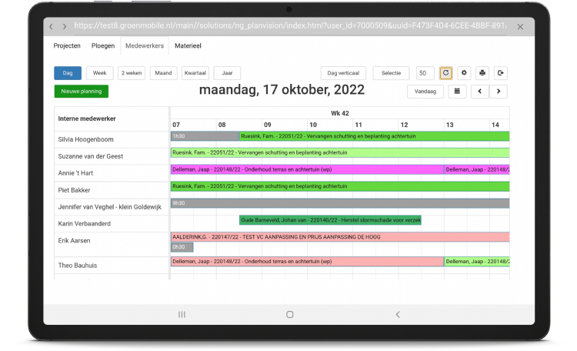Go to previous day with left arrow

[479, 91]
